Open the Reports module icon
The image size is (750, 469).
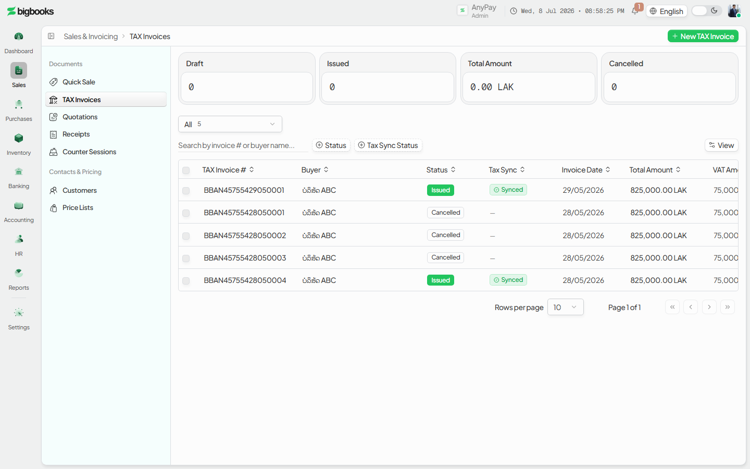(19, 273)
